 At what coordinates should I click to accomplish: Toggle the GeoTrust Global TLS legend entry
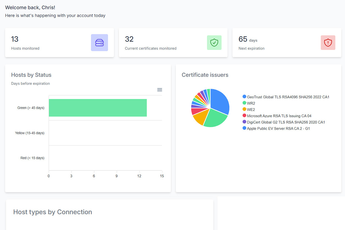coord(287,97)
